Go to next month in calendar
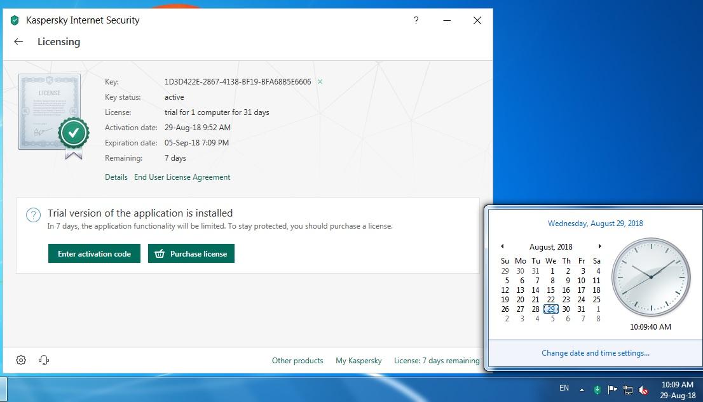This screenshot has width=703, height=402. tap(599, 246)
